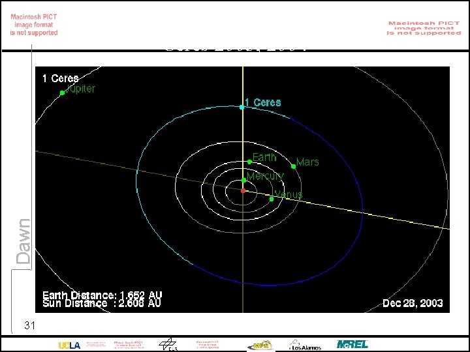Click the top-right PICT placeholder image
Screen dimensions: 470x352
click(424, 28)
